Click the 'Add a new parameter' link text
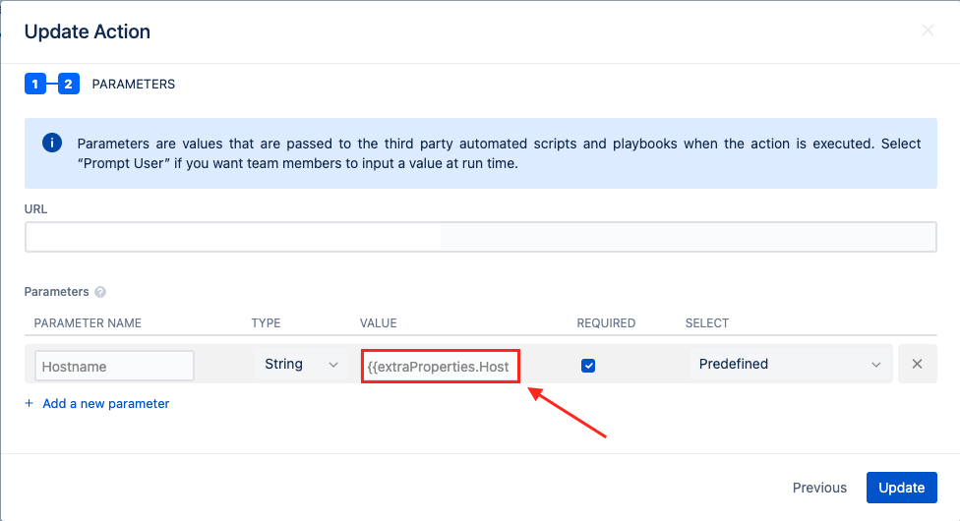960x521 pixels. point(106,404)
